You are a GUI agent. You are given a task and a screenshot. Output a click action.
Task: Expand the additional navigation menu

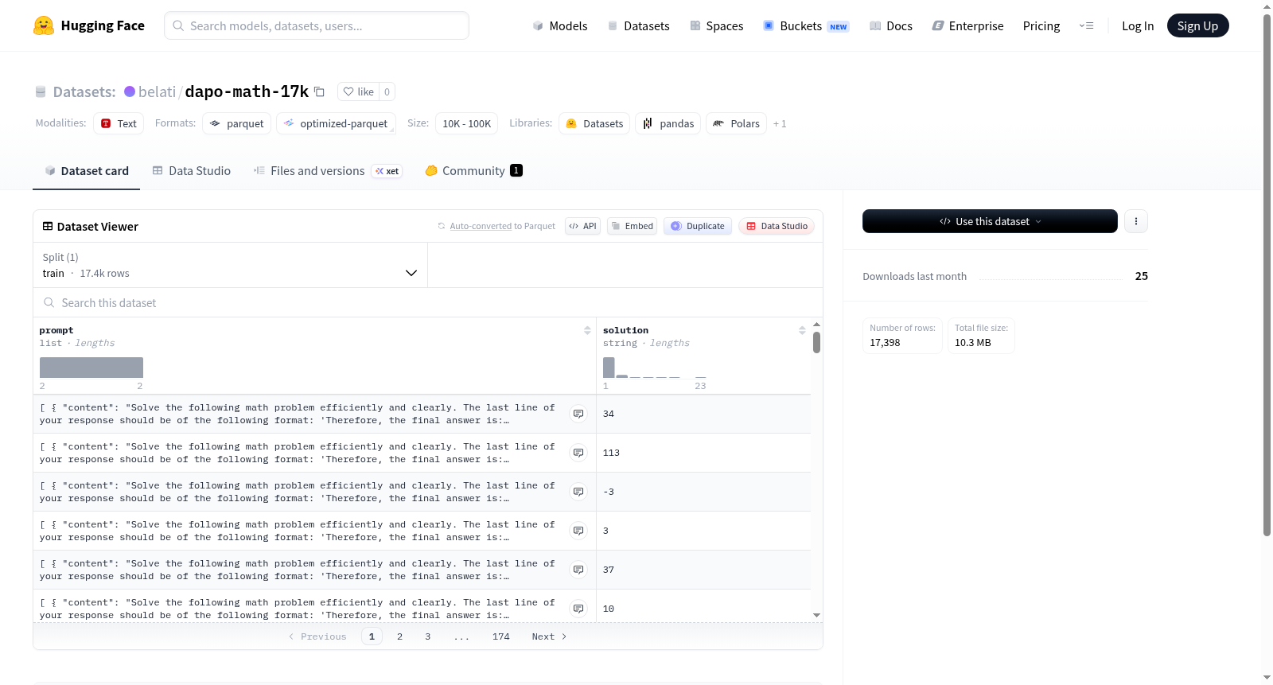click(x=1086, y=25)
